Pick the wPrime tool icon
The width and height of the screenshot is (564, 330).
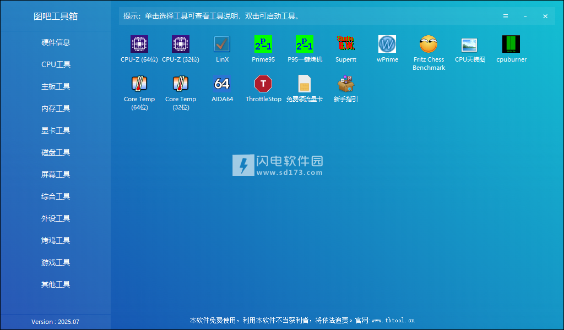tap(387, 44)
